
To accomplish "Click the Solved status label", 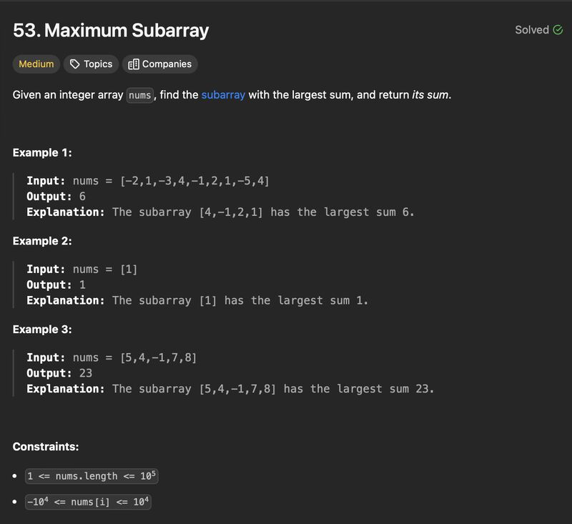I will 532,30.
